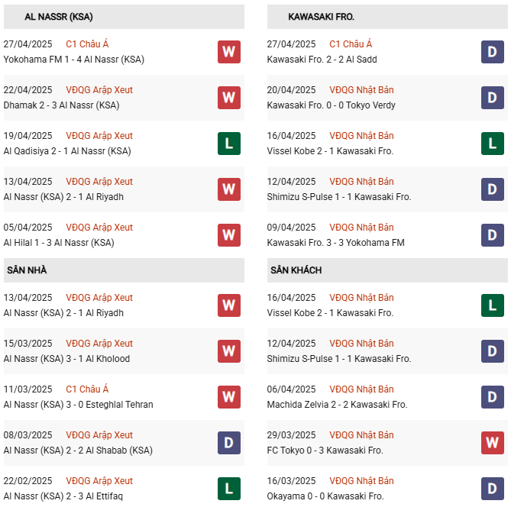The height and width of the screenshot is (520, 511).
Task: Click the D badge for Tokyo Verdy match
Action: [493, 98]
